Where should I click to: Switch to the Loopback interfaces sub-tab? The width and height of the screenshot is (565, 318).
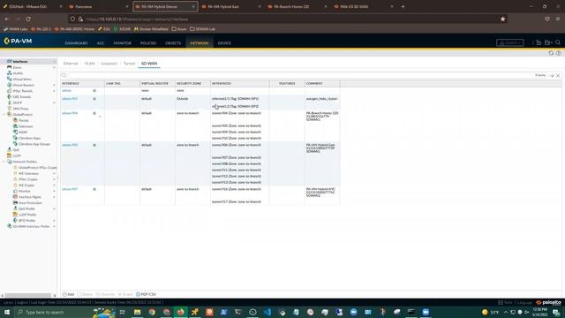click(x=109, y=64)
